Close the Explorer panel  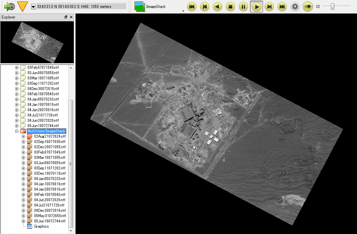pyautogui.click(x=71, y=17)
